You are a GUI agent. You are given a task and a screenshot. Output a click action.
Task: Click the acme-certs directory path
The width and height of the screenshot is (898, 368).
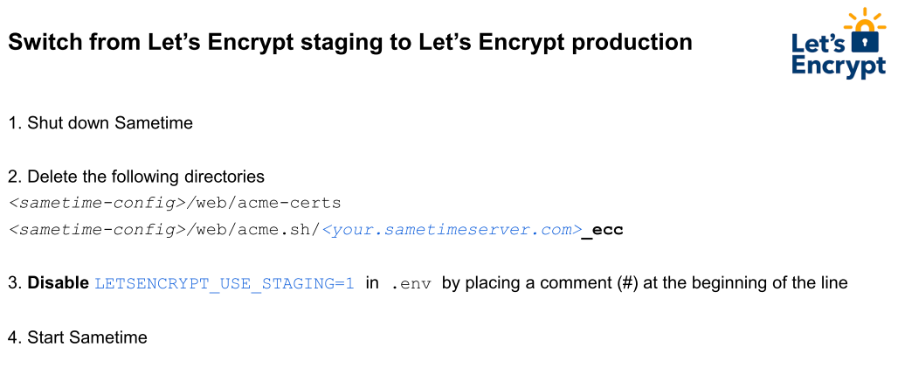(175, 203)
